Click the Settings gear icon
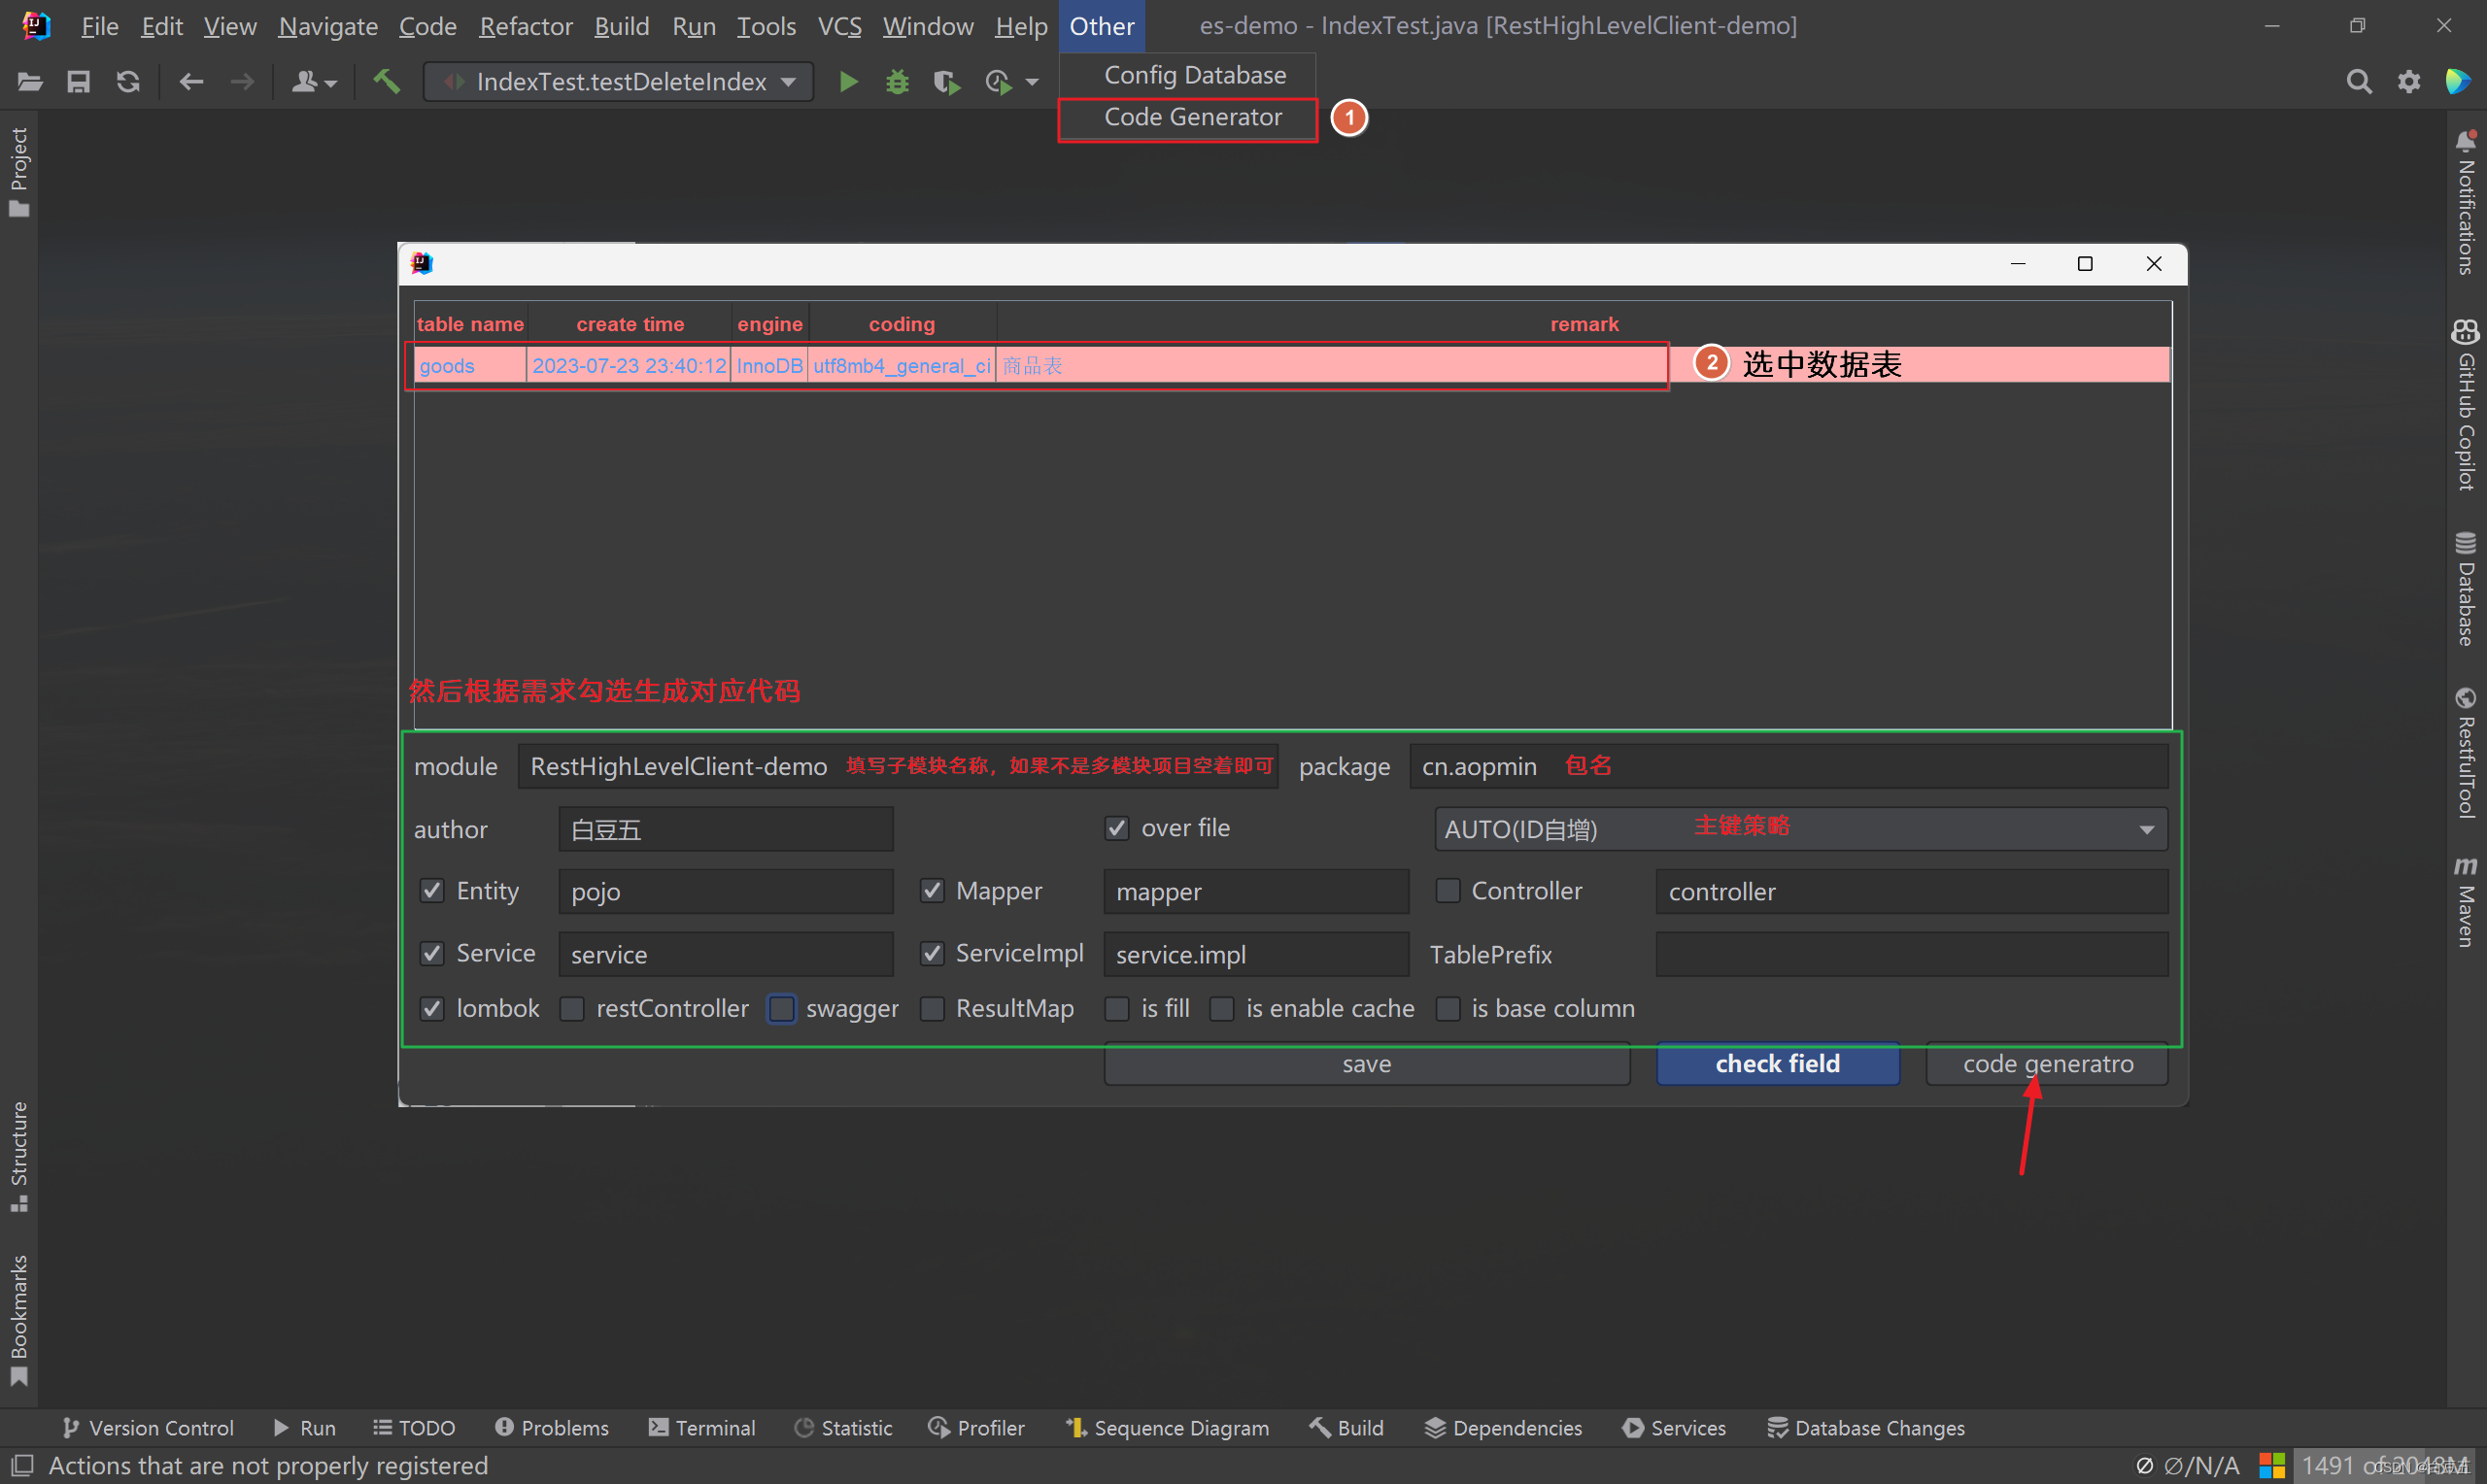The width and height of the screenshot is (2487, 1484). tap(2409, 80)
